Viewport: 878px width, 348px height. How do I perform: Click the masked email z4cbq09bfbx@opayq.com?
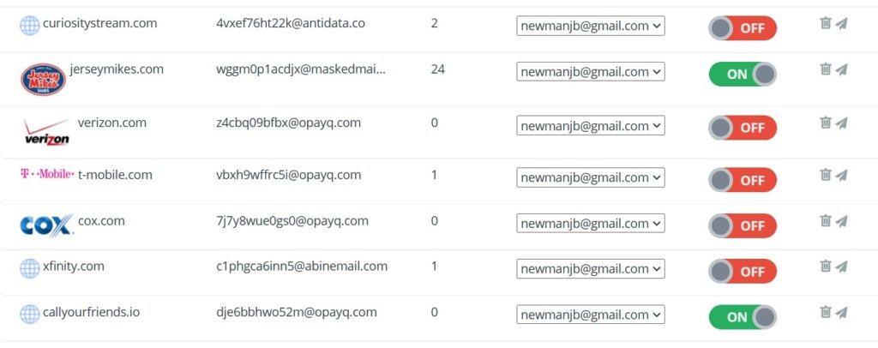(288, 123)
